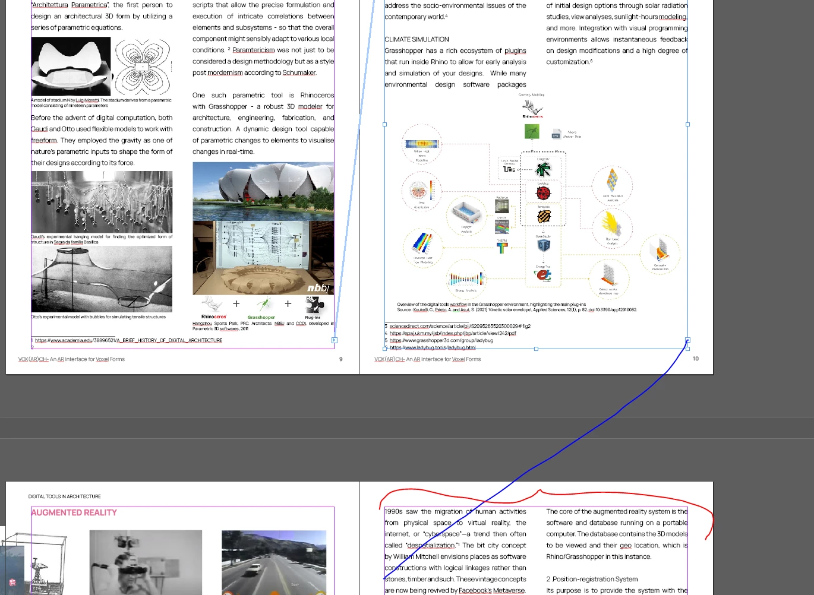Screen dimensions: 814x595
Task: Select the road view AR photograph
Action: tap(274, 562)
